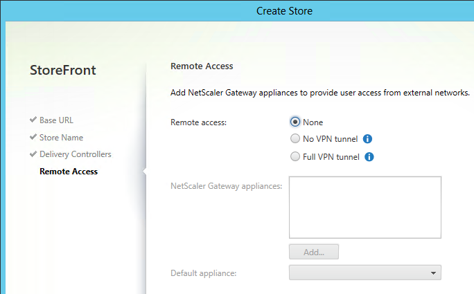
Task: Go to the Base URL step
Action: (56, 120)
